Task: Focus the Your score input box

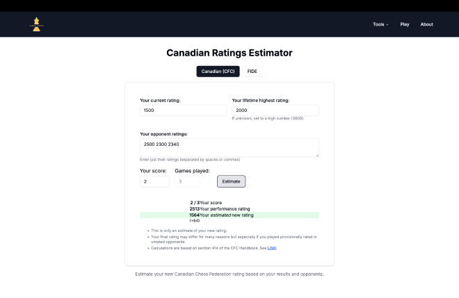Action: pyautogui.click(x=154, y=181)
